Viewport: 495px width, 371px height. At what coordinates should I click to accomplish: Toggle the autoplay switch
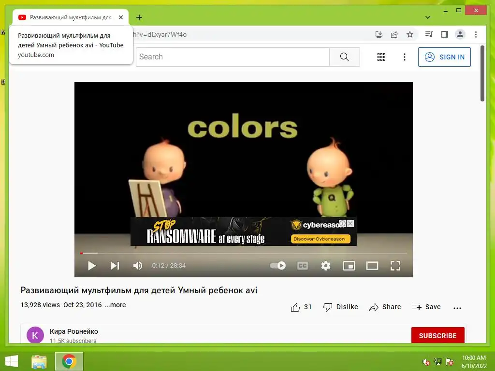(278, 266)
